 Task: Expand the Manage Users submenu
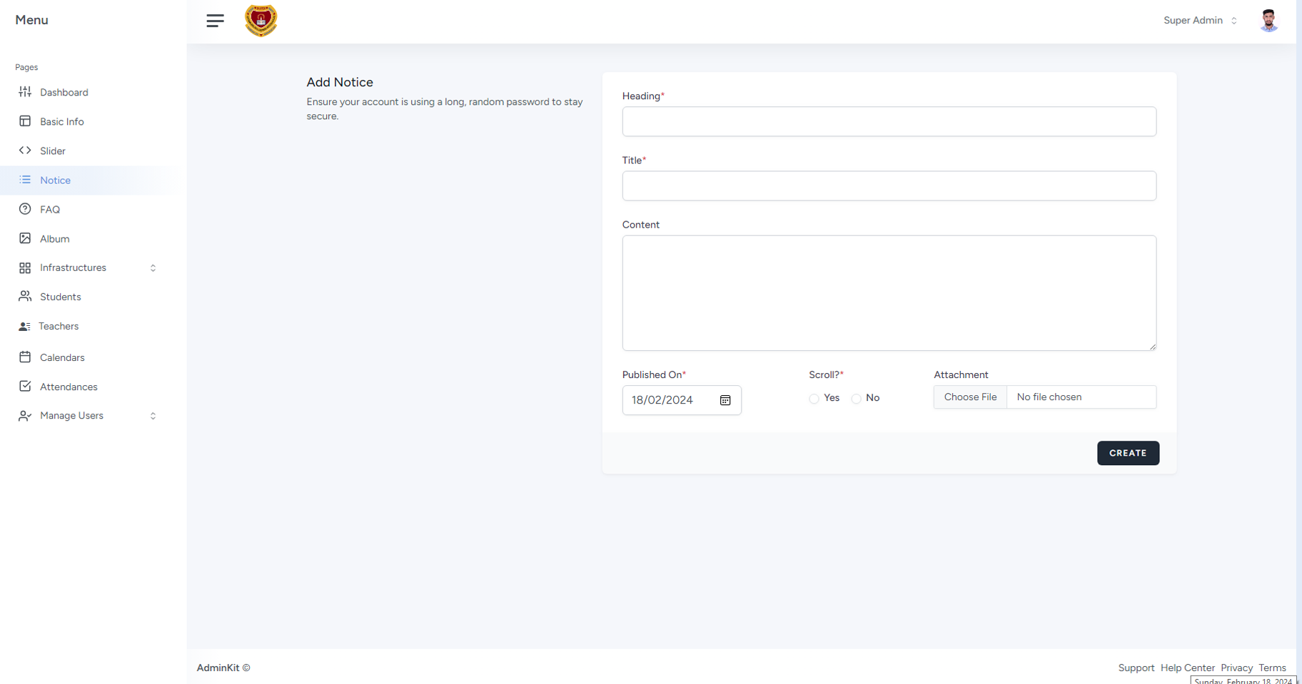(x=153, y=416)
